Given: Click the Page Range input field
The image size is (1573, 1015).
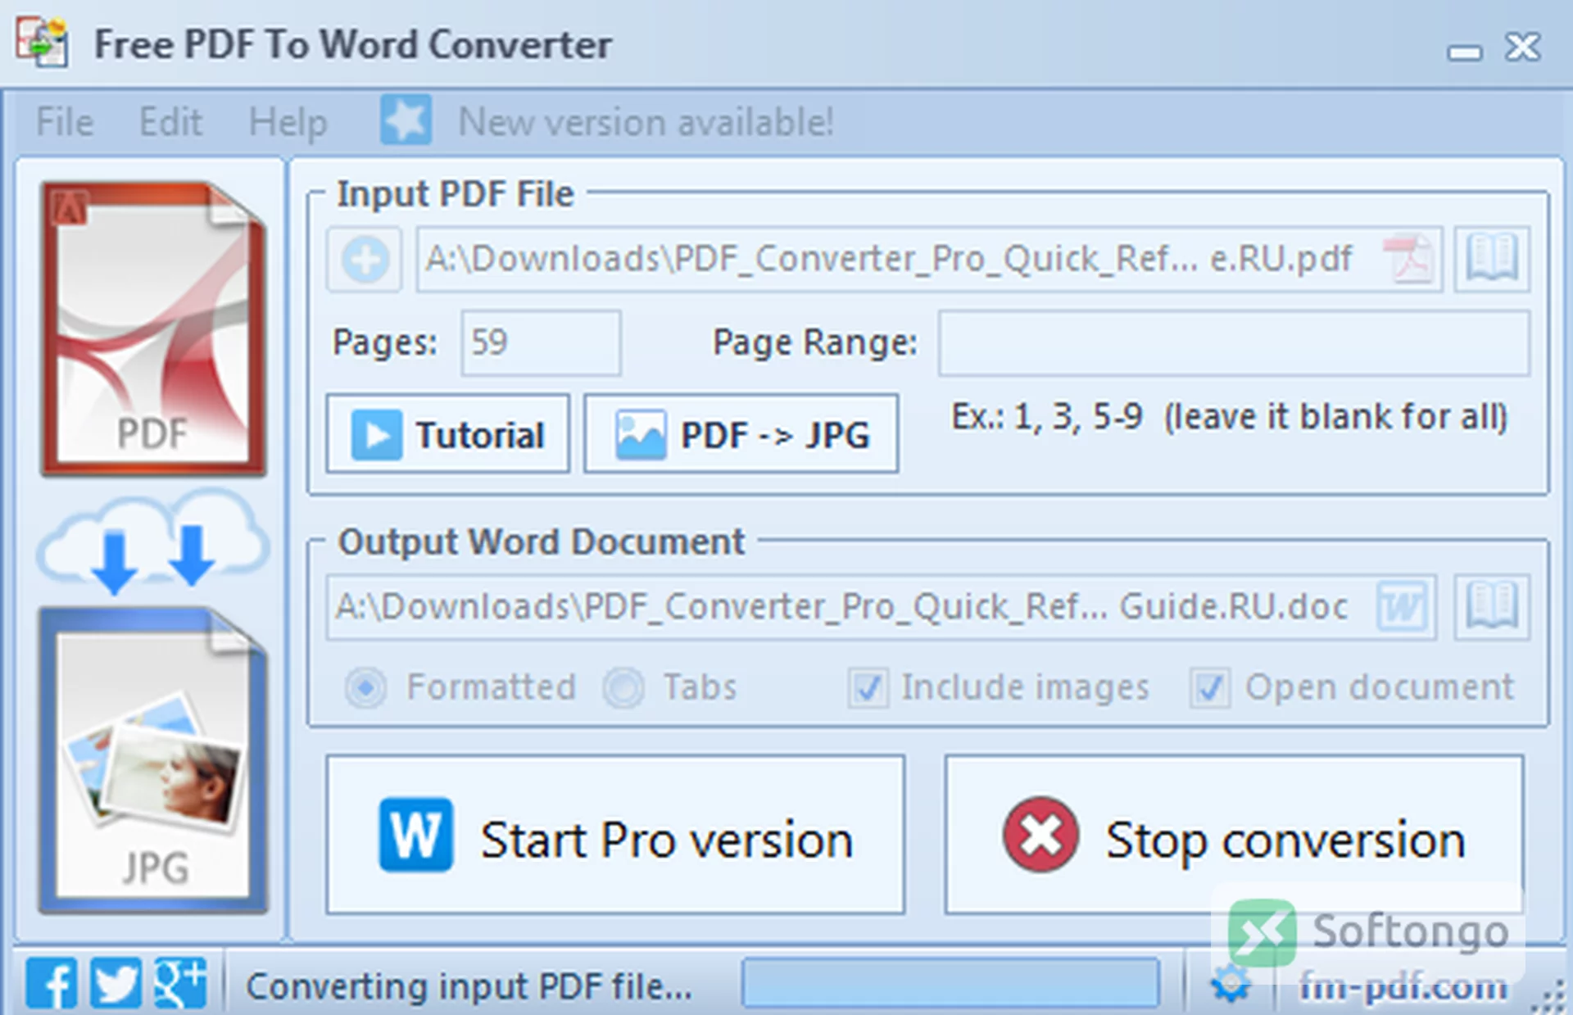Looking at the screenshot, I should pyautogui.click(x=1234, y=342).
